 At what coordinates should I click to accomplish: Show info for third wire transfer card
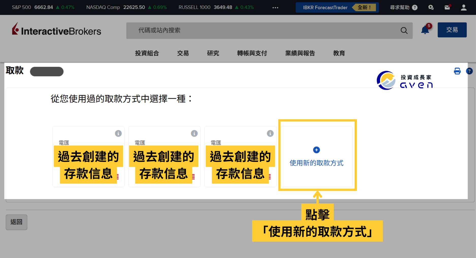coord(270,134)
